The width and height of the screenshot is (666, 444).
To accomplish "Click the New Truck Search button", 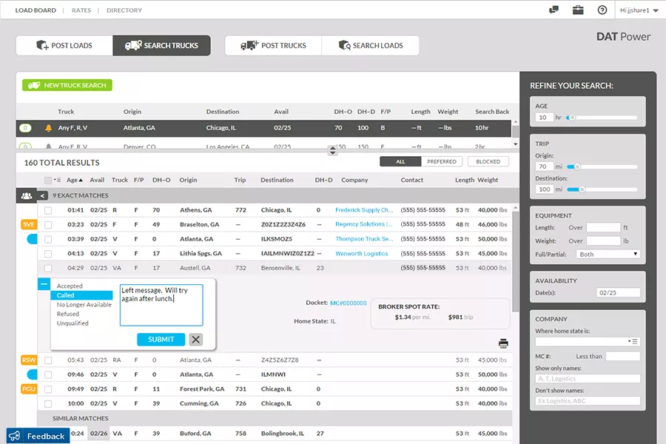I will (67, 85).
